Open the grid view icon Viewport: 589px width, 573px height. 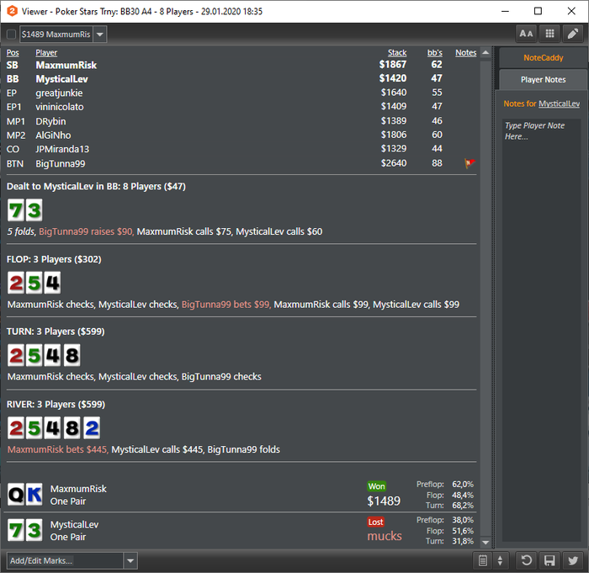coord(549,34)
